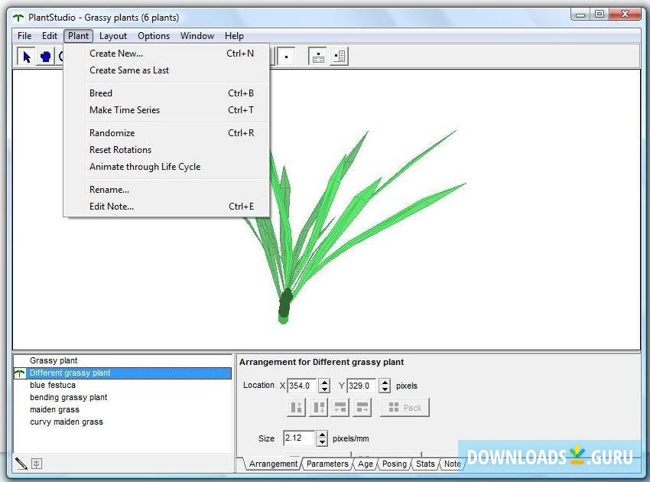
Task: Close the PlantStudio window
Action: point(625,15)
